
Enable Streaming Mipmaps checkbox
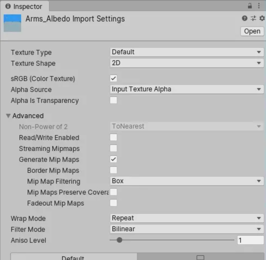[114, 149]
